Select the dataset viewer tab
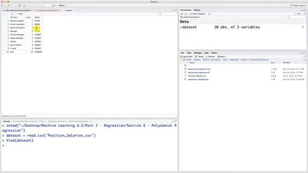Viewport: 308px width, 173px height. (x=69, y=10)
